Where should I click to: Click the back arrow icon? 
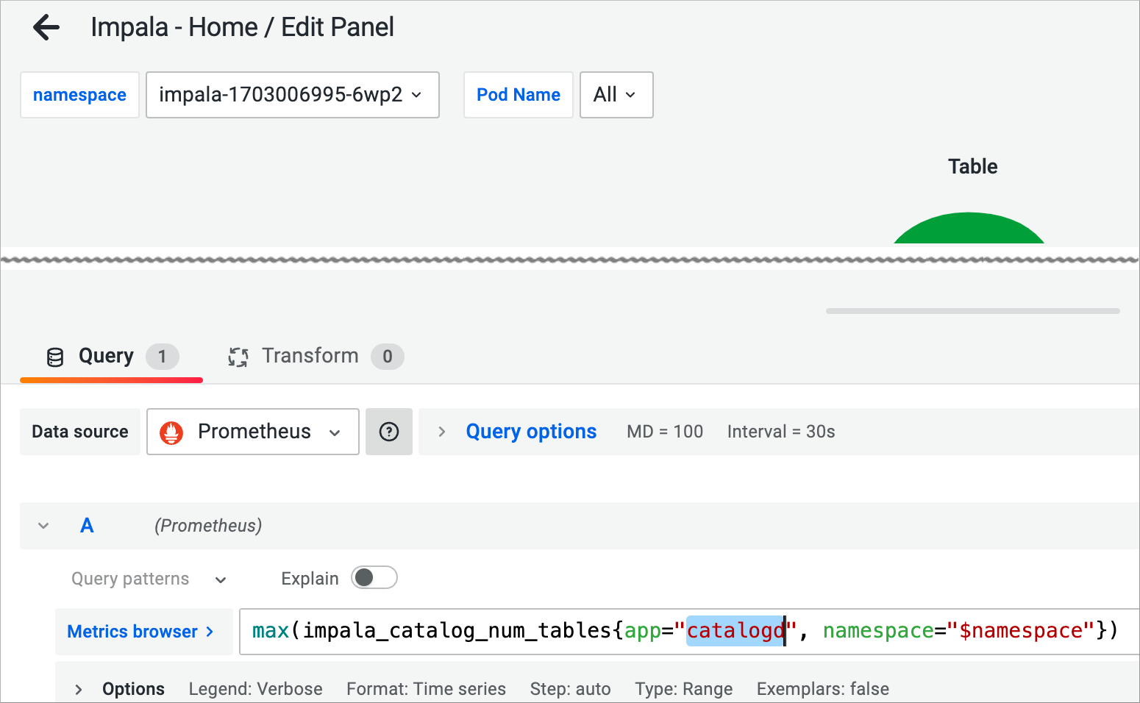coord(46,28)
